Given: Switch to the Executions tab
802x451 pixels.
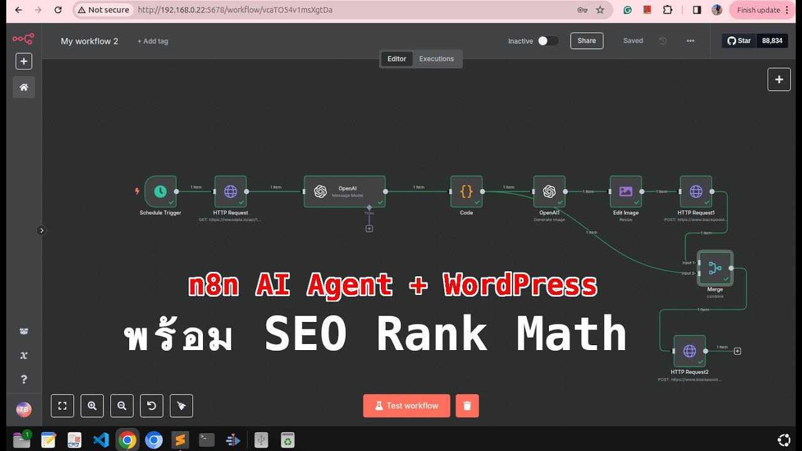Looking at the screenshot, I should click(437, 59).
